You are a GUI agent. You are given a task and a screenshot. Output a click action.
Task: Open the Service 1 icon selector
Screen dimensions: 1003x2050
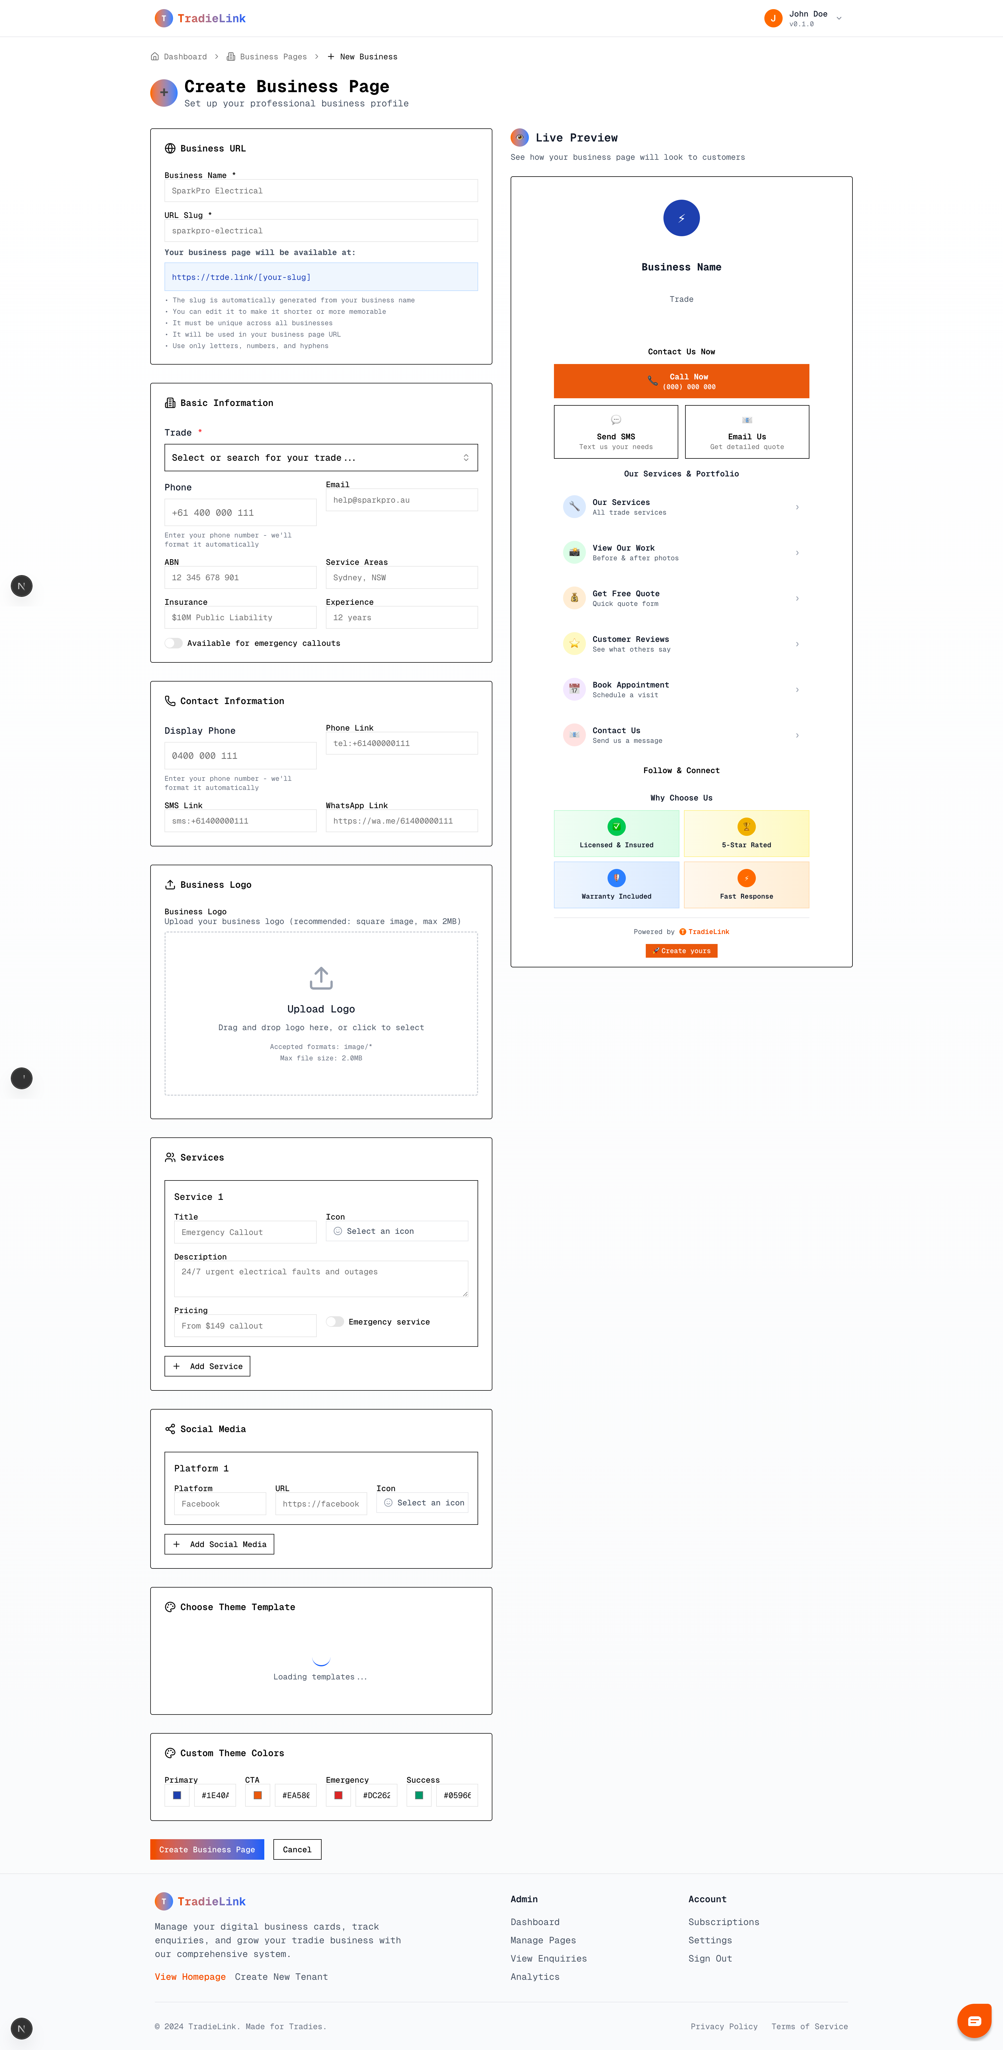pyautogui.click(x=397, y=1231)
